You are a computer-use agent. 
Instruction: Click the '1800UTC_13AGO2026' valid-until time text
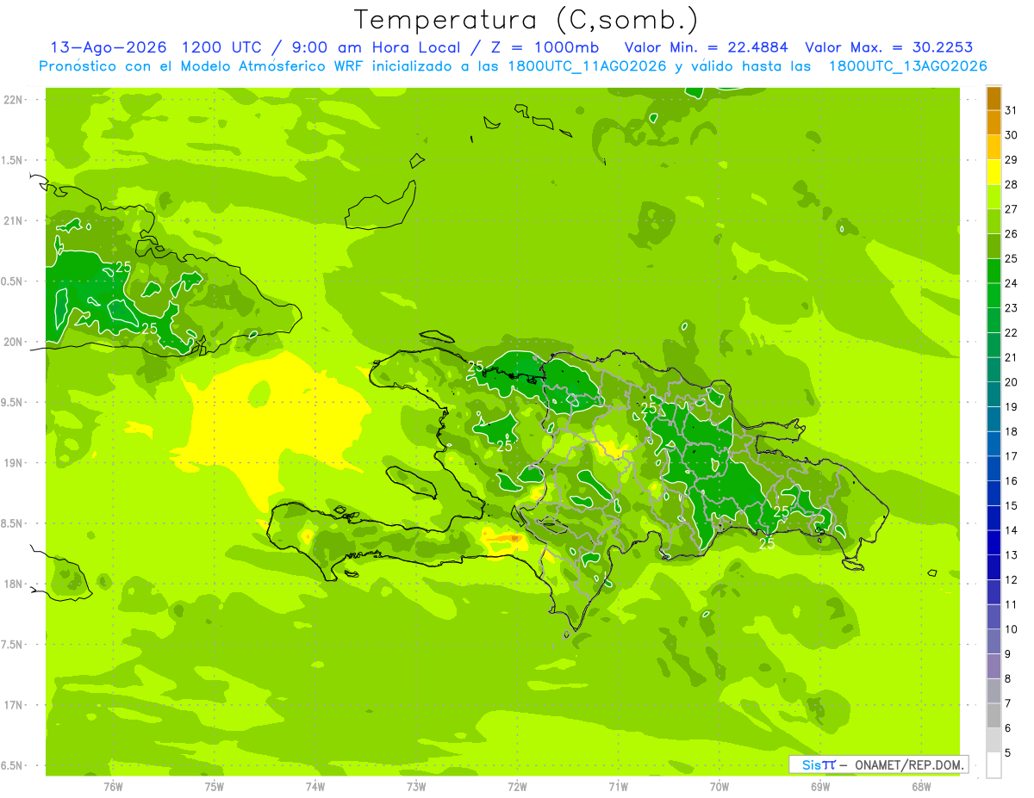(907, 66)
